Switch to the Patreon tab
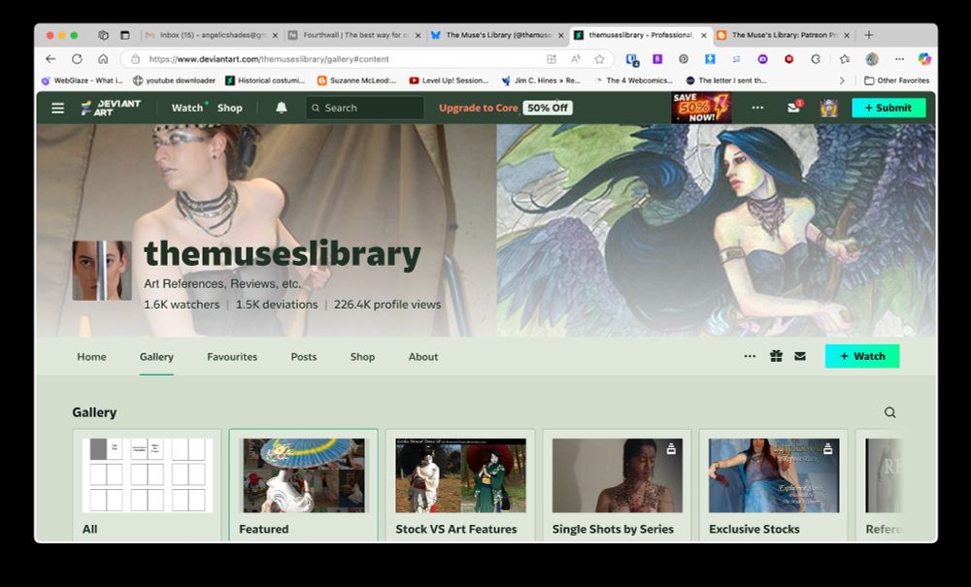The width and height of the screenshot is (971, 587). coord(784,35)
